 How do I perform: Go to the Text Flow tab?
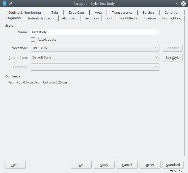pos(91,18)
